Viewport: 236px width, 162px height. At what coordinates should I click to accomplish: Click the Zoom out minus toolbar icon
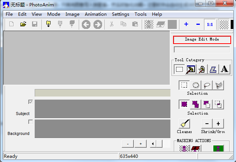click(198, 24)
